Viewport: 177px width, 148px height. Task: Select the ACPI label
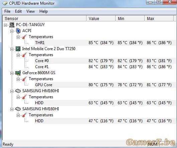[x=27, y=31]
